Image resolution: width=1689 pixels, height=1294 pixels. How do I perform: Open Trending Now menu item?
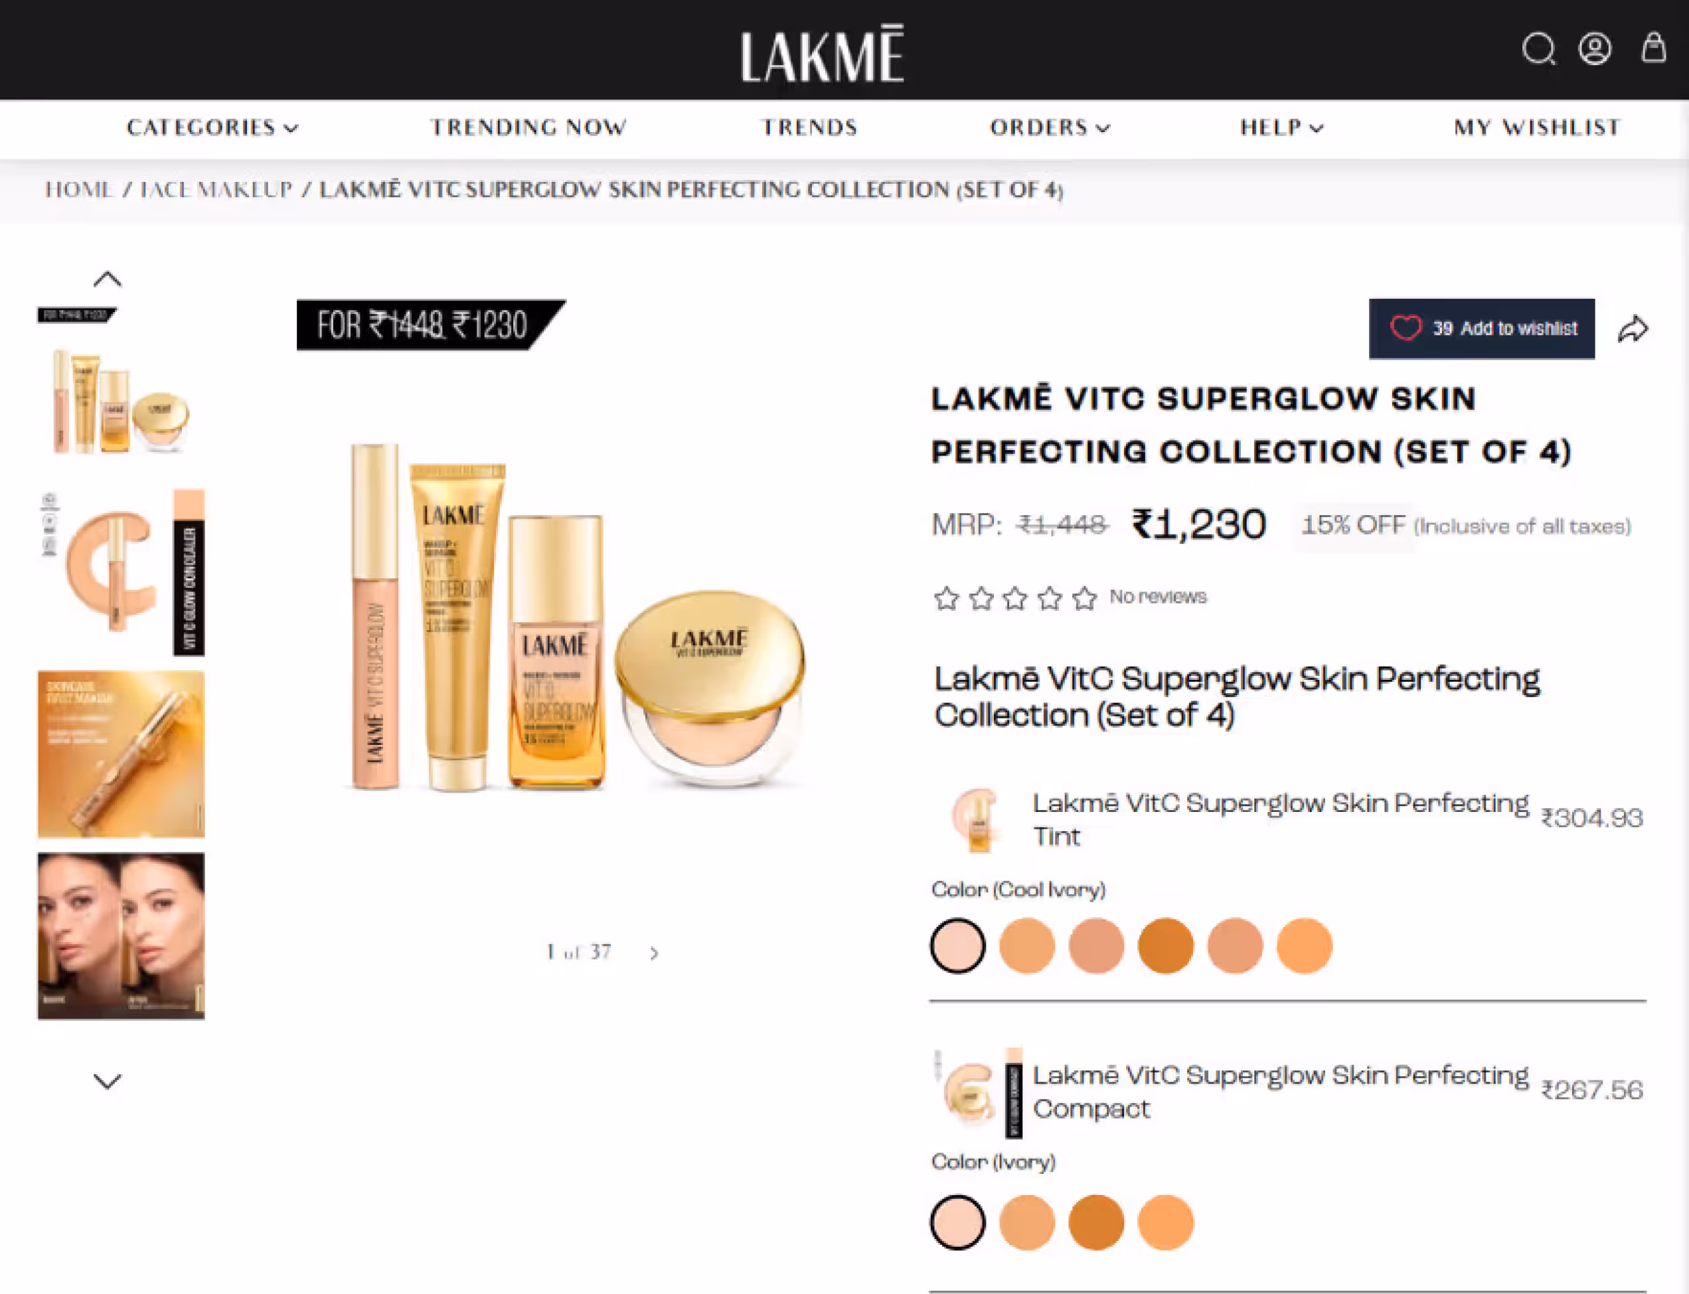coord(528,128)
